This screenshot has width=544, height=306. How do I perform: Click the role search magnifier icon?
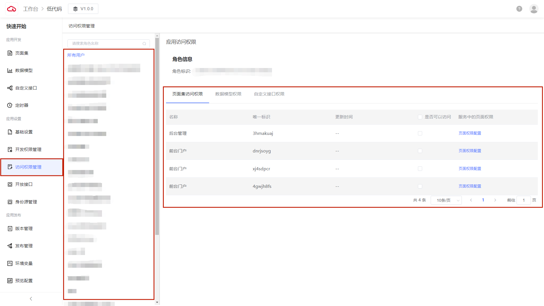pyautogui.click(x=144, y=44)
